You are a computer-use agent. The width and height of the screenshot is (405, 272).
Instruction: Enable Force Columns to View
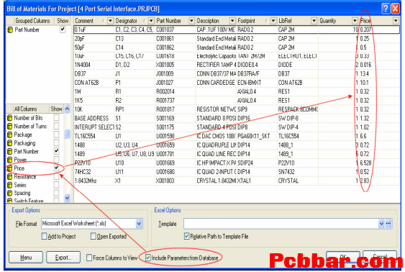click(89, 258)
